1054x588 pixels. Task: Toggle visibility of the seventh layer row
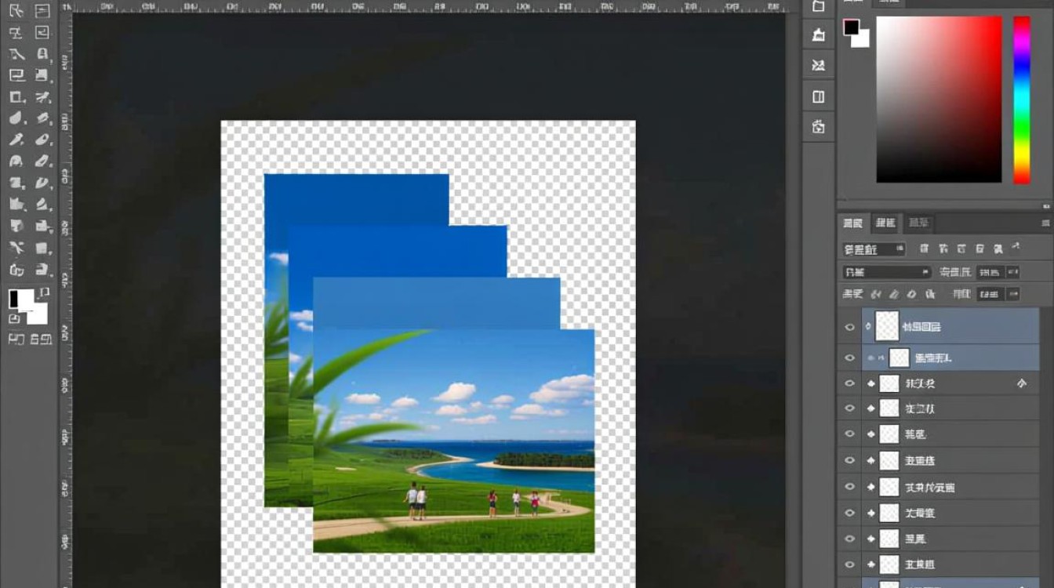pos(849,488)
